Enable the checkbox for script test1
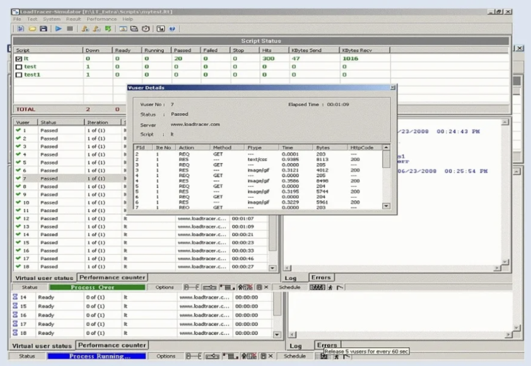Viewport: 531px width, 366px height. click(x=19, y=74)
